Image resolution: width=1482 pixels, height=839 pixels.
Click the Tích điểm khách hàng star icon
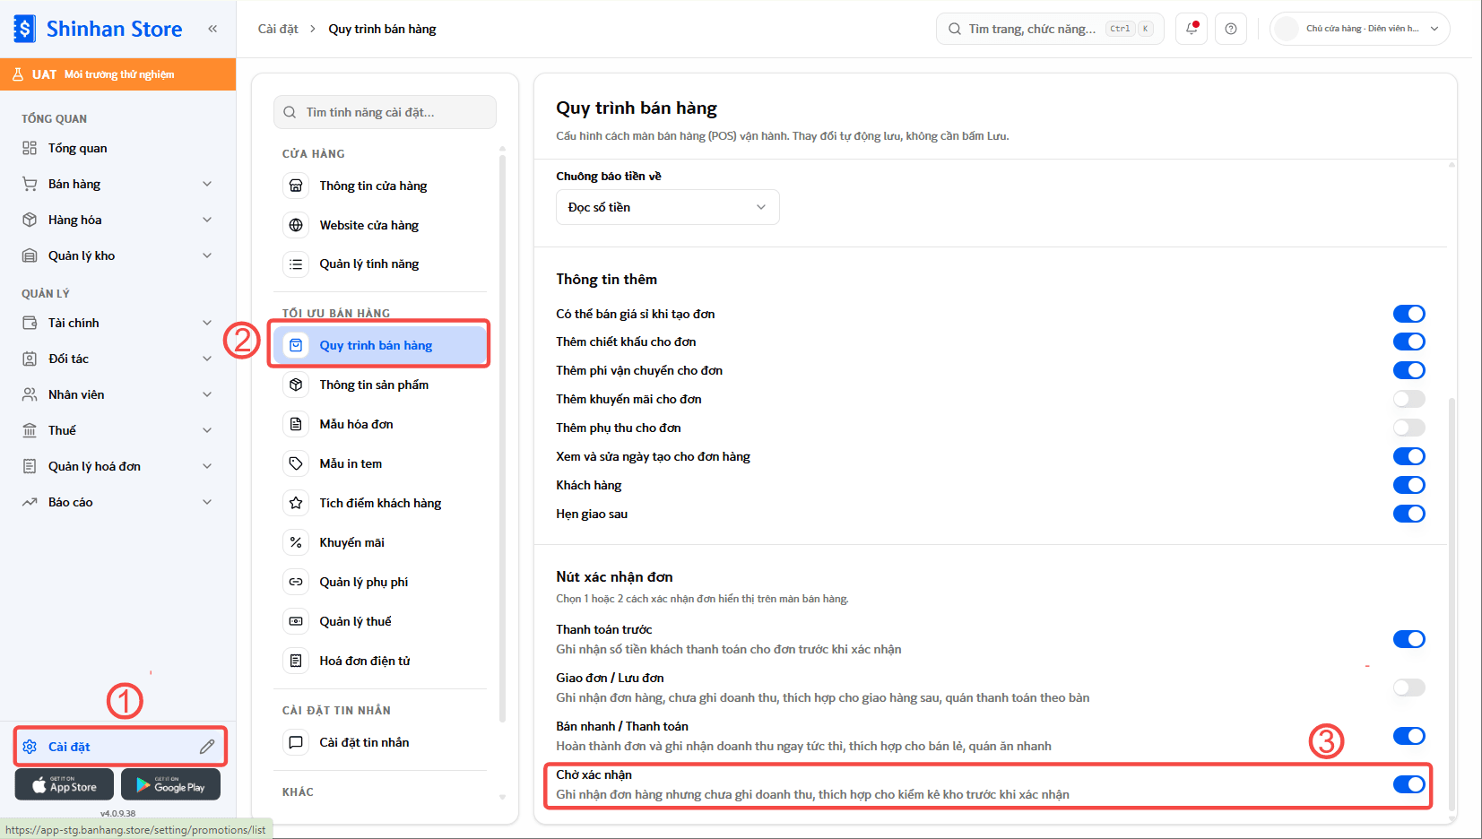(x=296, y=503)
